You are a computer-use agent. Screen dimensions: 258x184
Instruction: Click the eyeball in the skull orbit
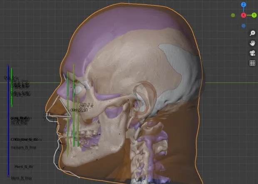pyautogui.click(x=78, y=90)
